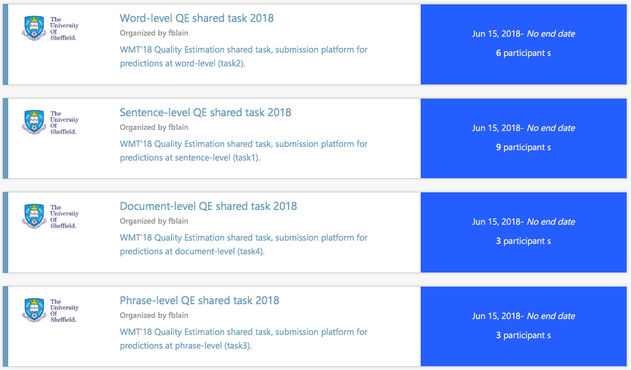
Task: Click the Document-level card's blue date panel
Action: [523, 232]
